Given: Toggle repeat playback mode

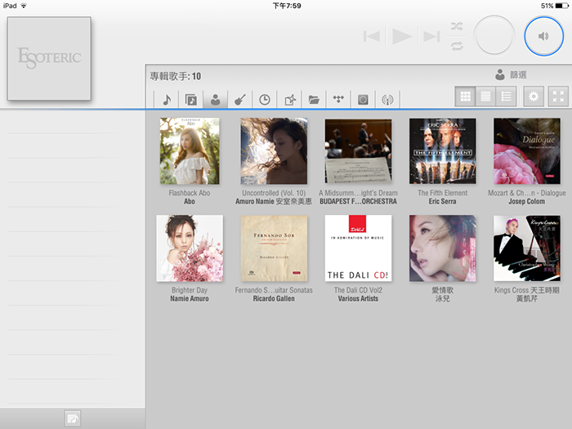Looking at the screenshot, I should (457, 46).
